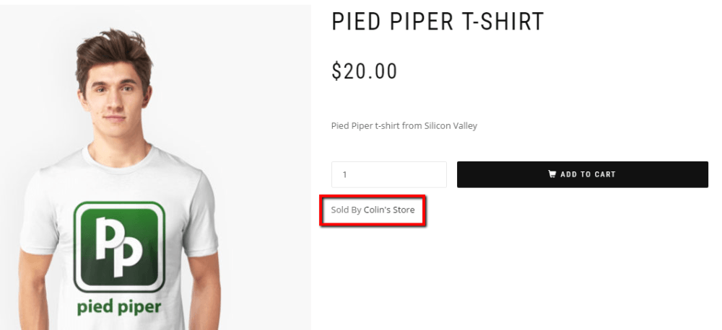Viewport: 722px width, 330px height.
Task: Click the word 'Store' in vendor link
Action: click(404, 210)
